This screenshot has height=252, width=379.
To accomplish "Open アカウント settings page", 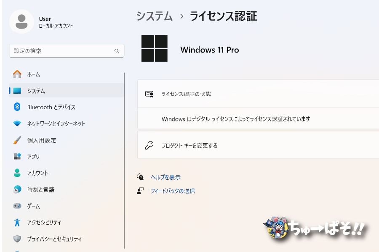I will [x=67, y=173].
